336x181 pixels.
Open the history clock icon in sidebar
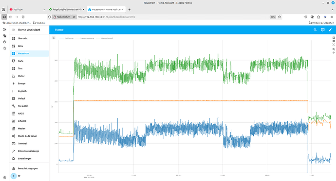(x=5, y=42)
